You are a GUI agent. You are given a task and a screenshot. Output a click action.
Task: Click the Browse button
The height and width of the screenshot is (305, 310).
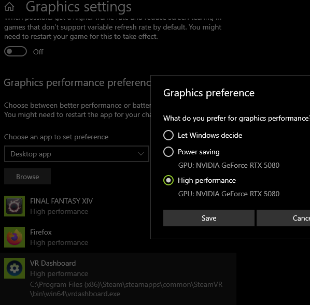[27, 177]
